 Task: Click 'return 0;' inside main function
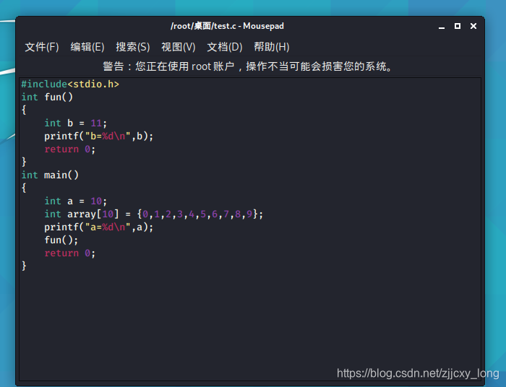pyautogui.click(x=69, y=253)
